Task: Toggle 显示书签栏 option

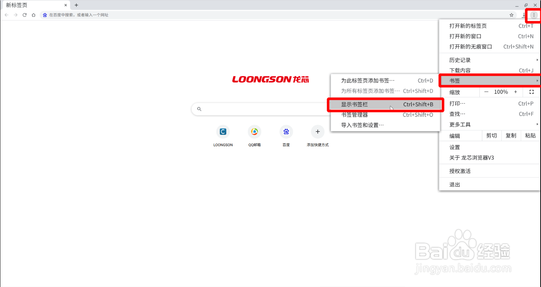Action: [x=385, y=105]
